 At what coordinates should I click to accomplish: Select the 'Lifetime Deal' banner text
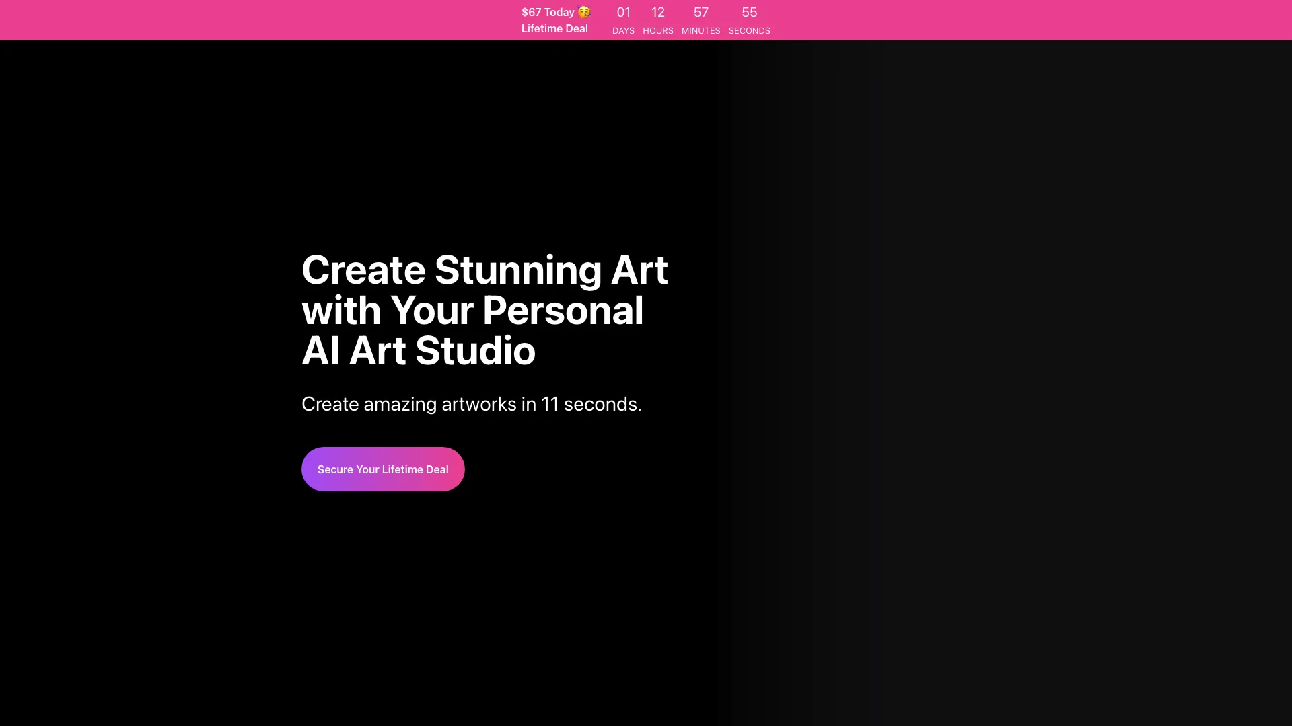(554, 28)
